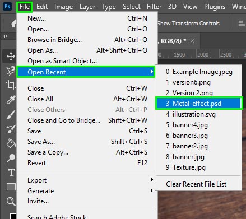The height and width of the screenshot is (219, 246).
Task: Click the Photoshop Ps logo icon
Action: click(x=7, y=7)
